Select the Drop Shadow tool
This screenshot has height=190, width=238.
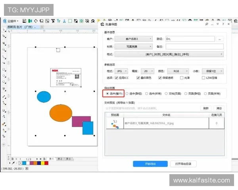(4, 110)
